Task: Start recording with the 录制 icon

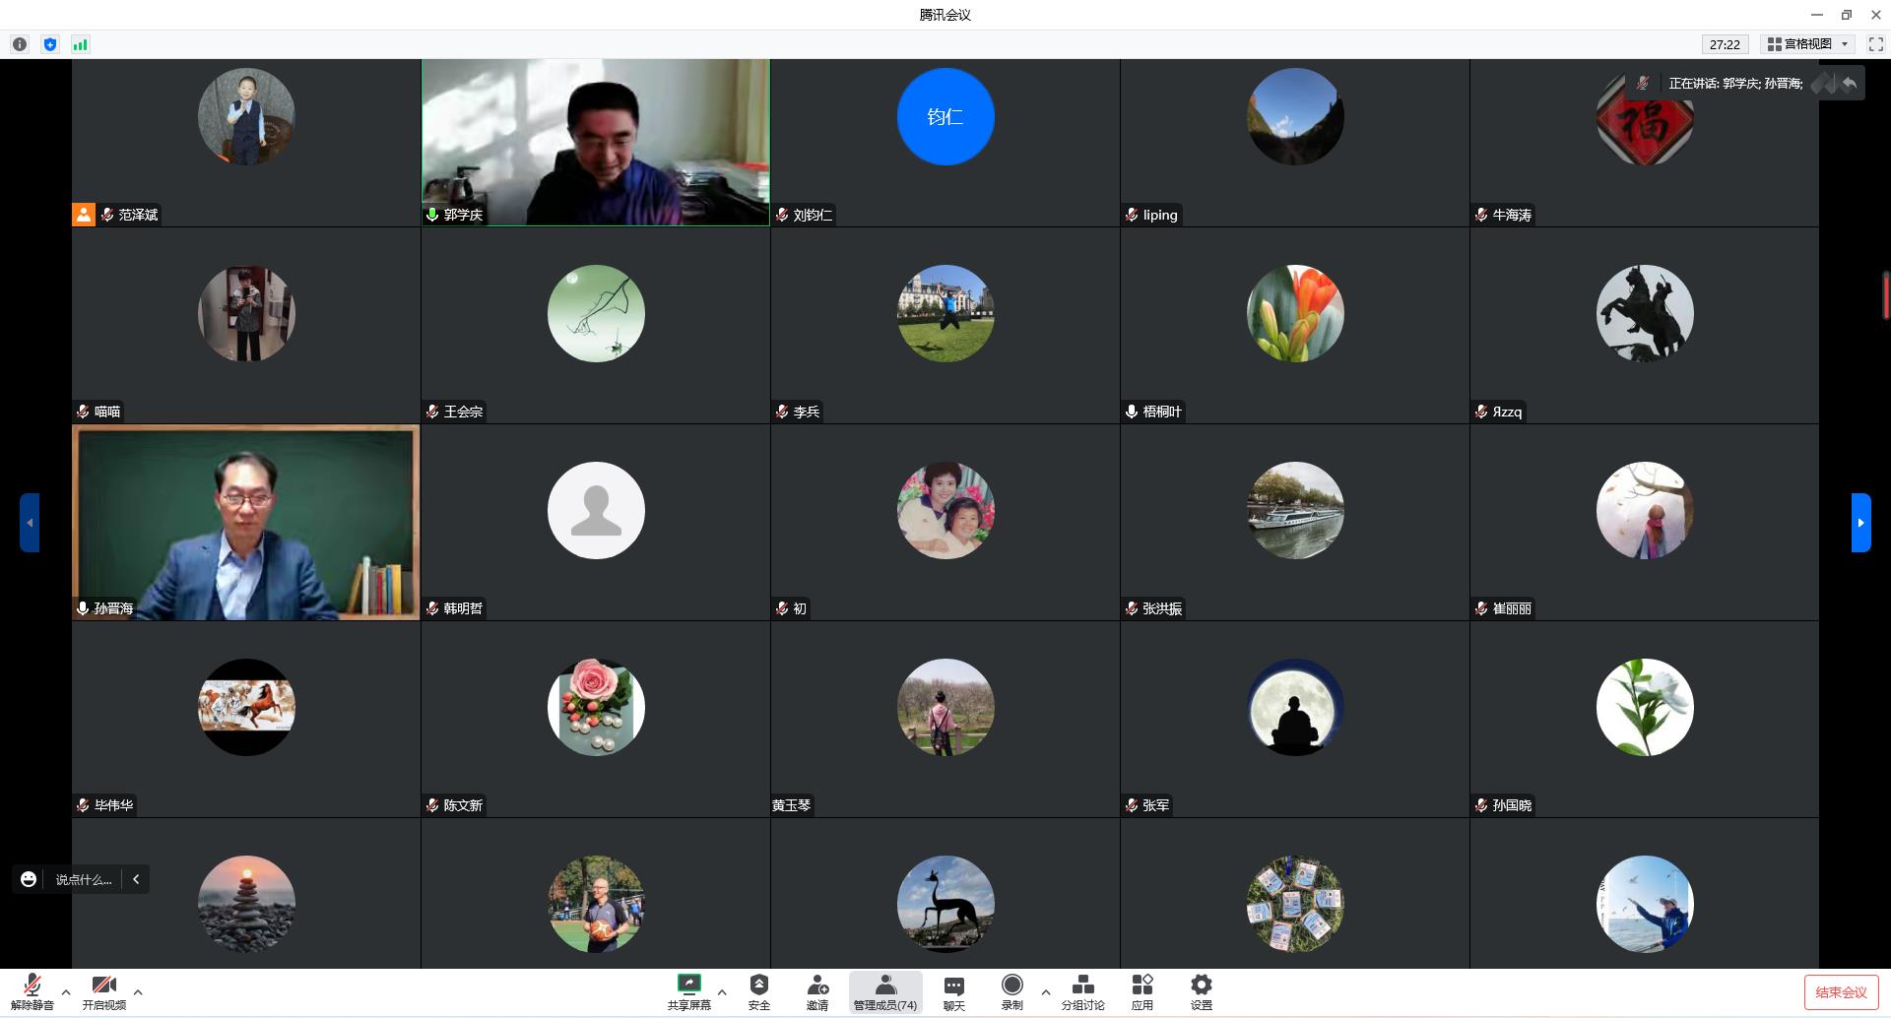Action: 1011,986
